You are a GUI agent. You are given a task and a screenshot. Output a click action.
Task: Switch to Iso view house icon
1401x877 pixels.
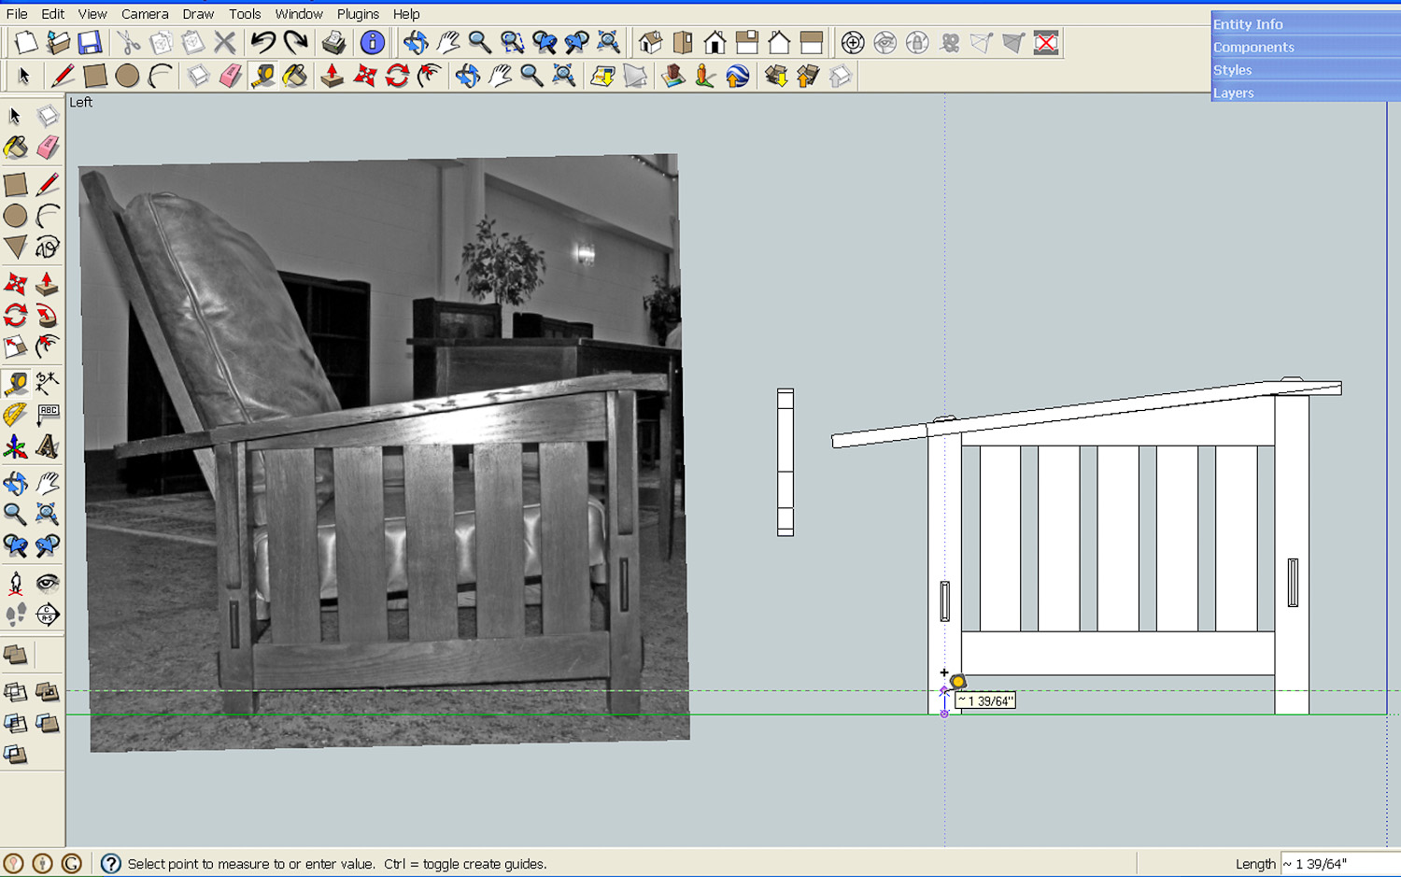pyautogui.click(x=651, y=43)
